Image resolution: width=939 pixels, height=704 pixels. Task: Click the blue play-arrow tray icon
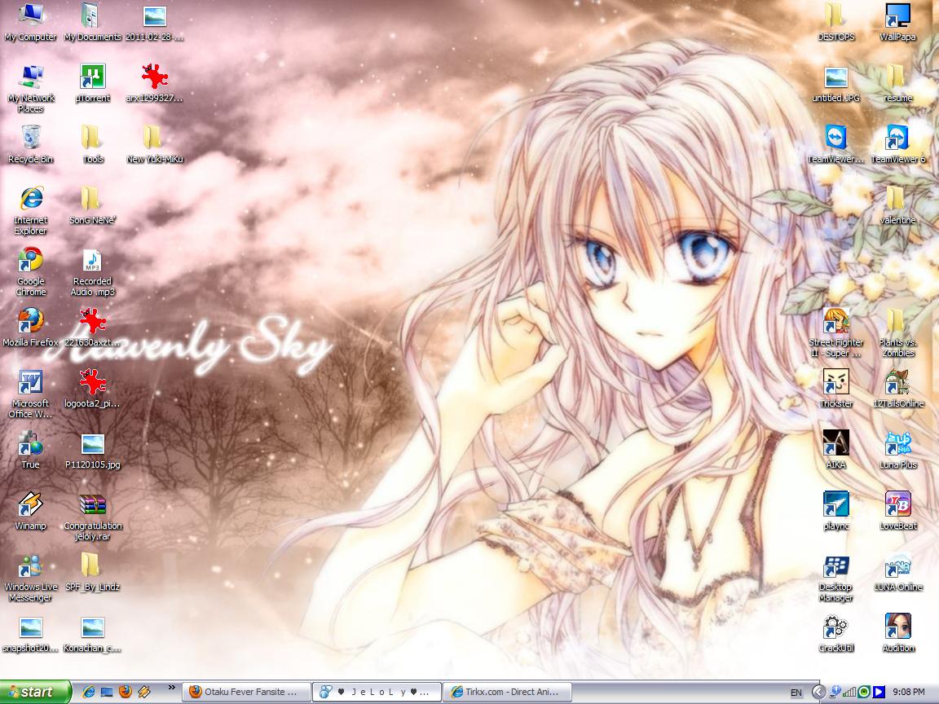[x=879, y=692]
